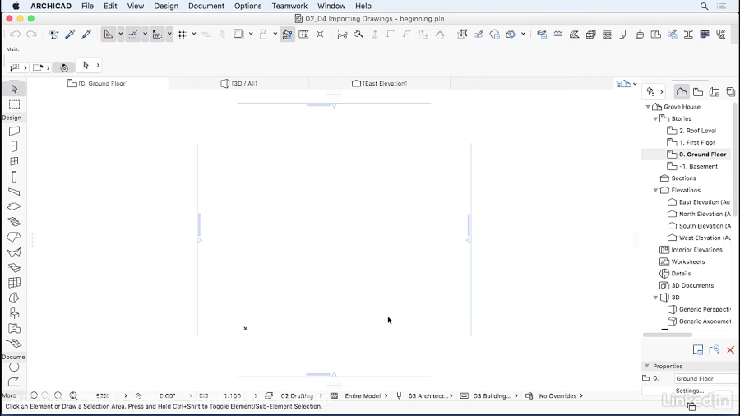The width and height of the screenshot is (740, 416).
Task: Click Entire Model partial structure display
Action: pyautogui.click(x=363, y=395)
